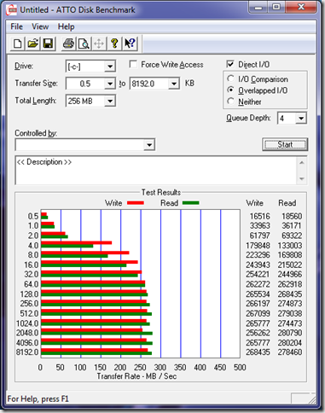Click the Start button

pos(285,144)
